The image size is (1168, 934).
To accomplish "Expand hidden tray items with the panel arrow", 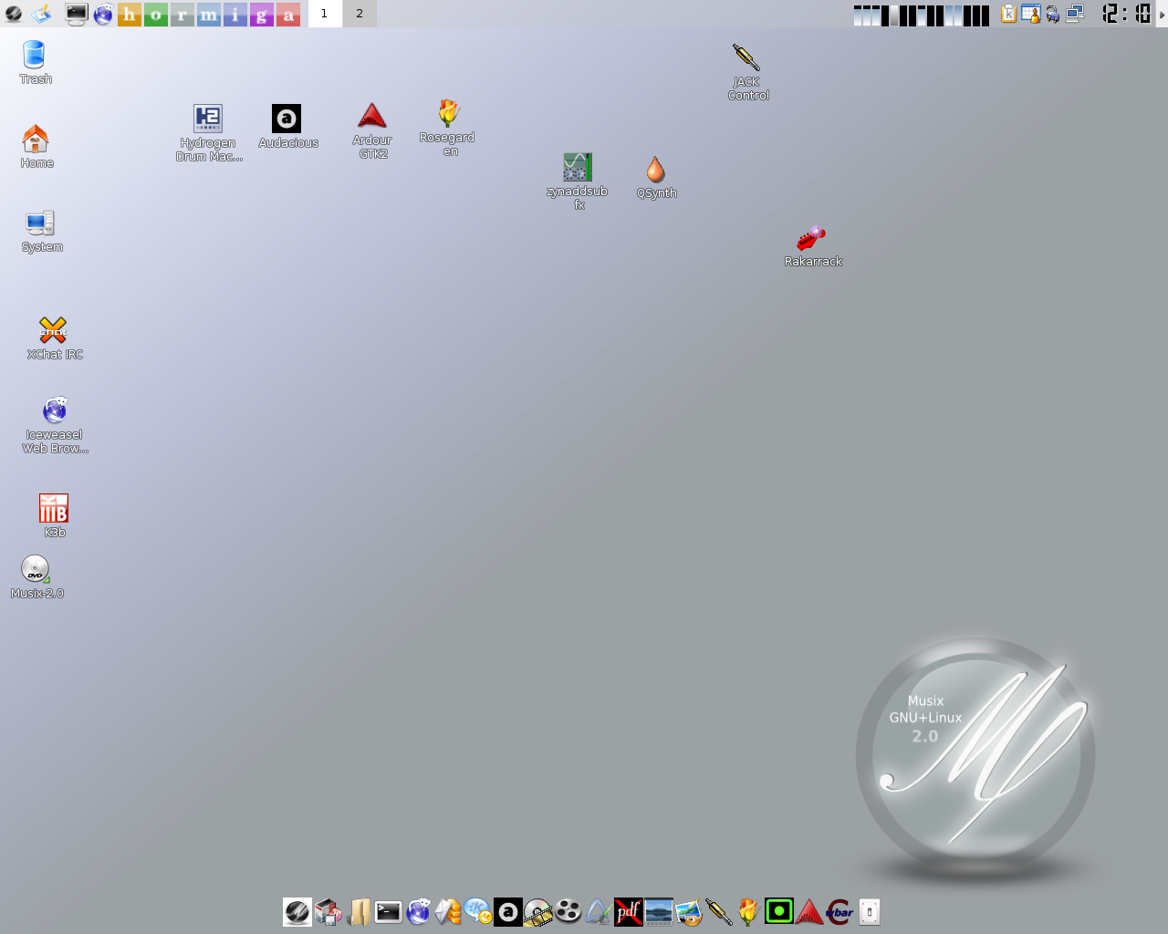I will (1163, 15).
